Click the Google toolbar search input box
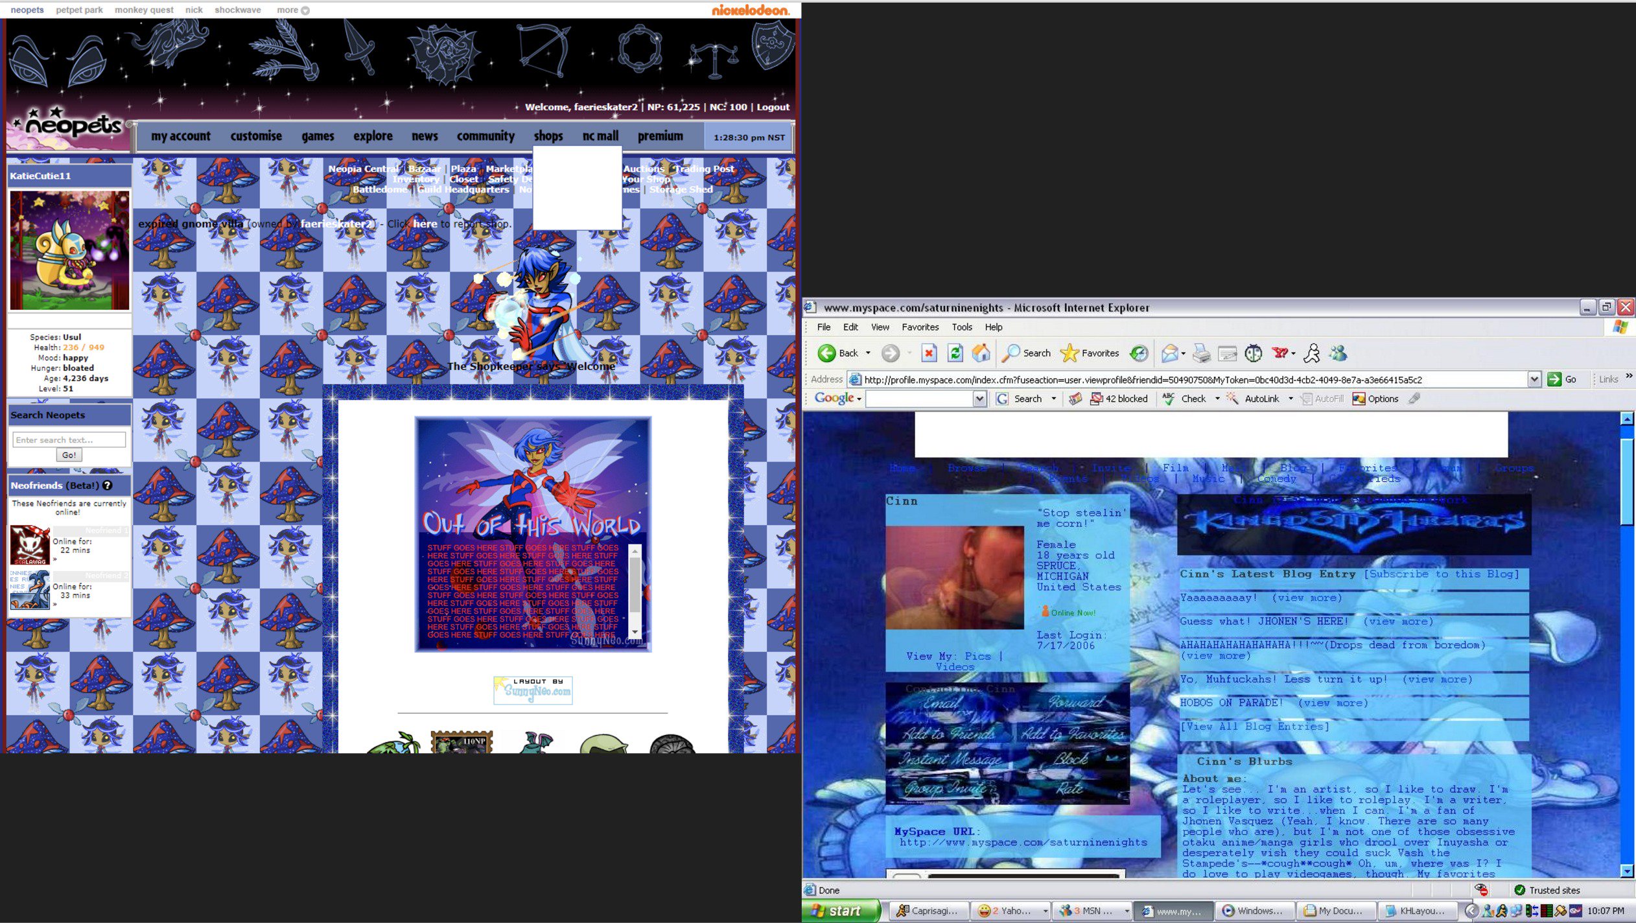Image resolution: width=1636 pixels, height=923 pixels. [920, 399]
